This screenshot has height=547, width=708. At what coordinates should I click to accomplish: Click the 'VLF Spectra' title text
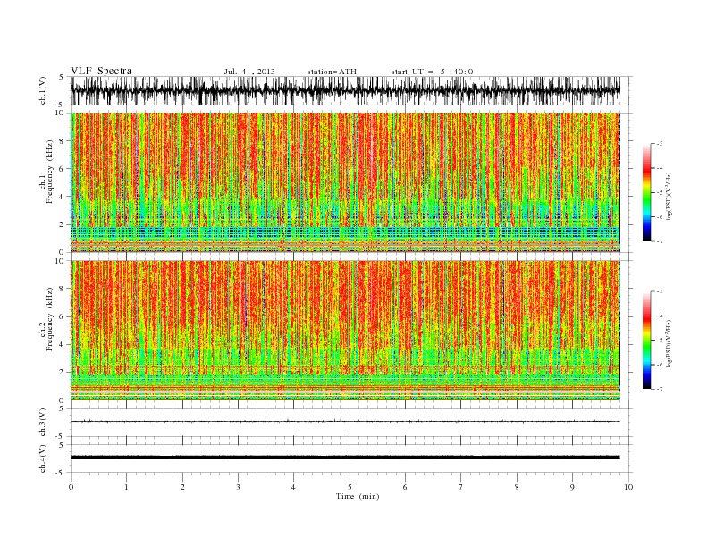101,71
